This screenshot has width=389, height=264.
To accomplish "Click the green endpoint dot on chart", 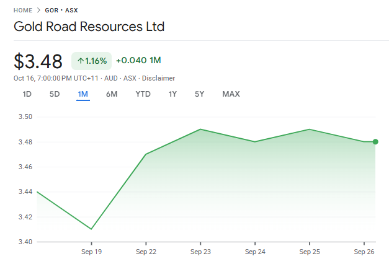I will (375, 142).
